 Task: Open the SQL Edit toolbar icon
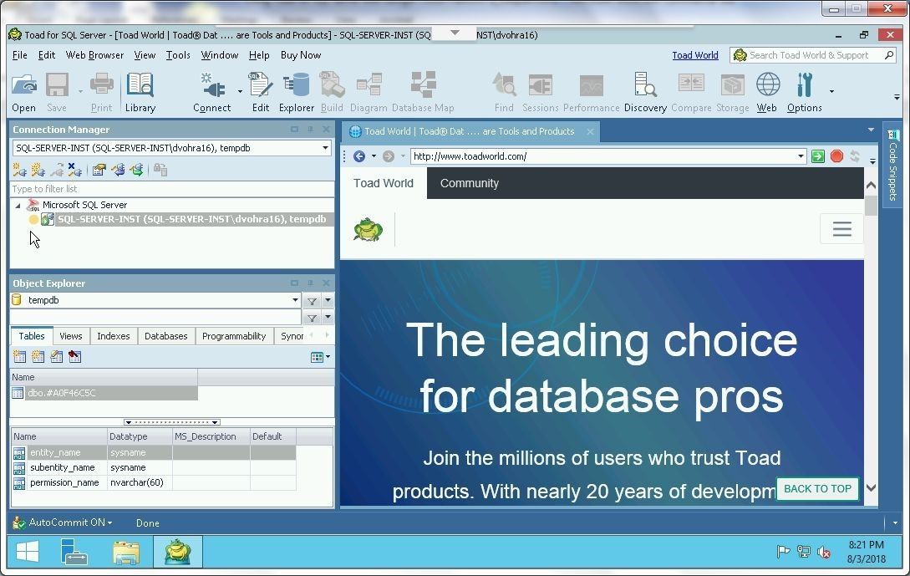tap(260, 85)
